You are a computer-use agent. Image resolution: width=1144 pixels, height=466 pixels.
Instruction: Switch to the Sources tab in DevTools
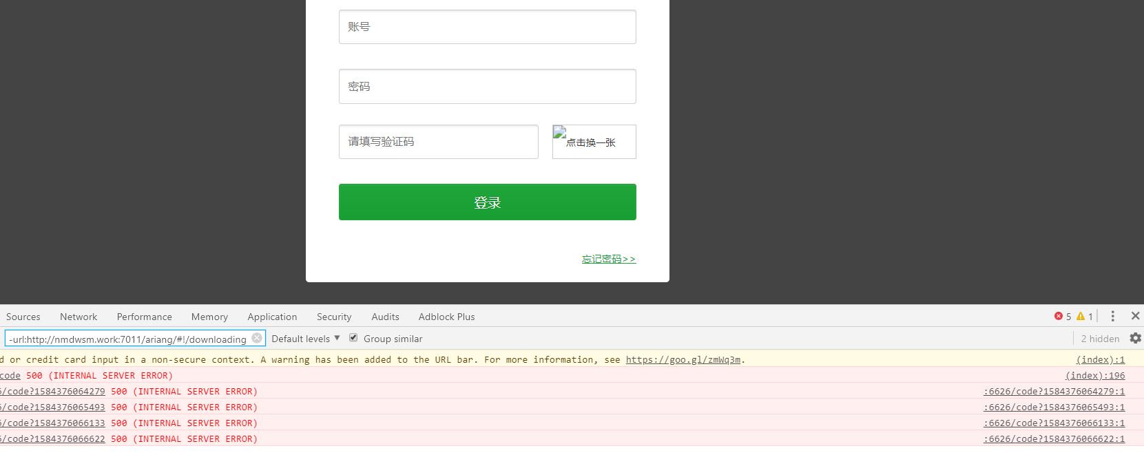coord(23,317)
